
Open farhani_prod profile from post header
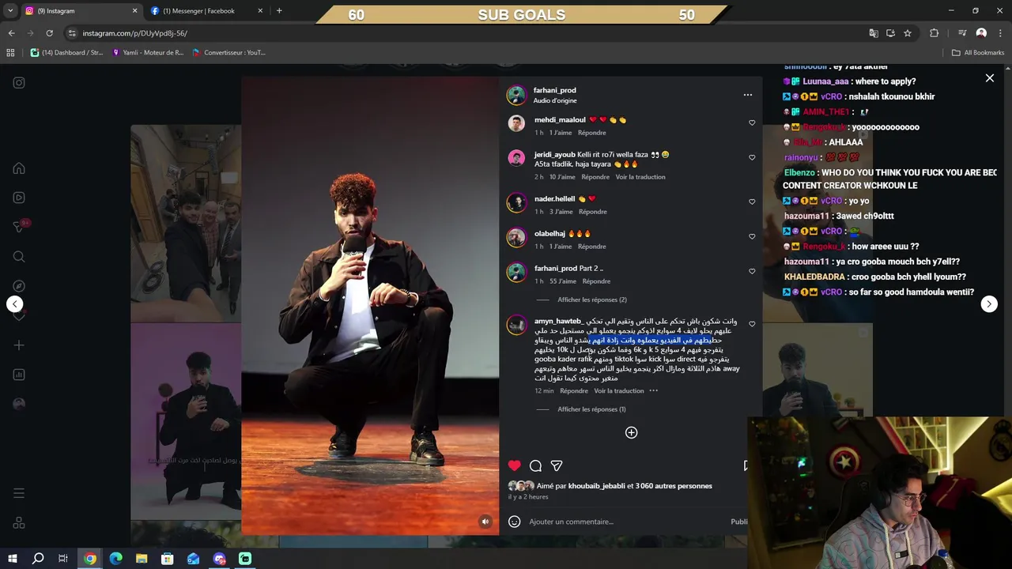(554, 90)
